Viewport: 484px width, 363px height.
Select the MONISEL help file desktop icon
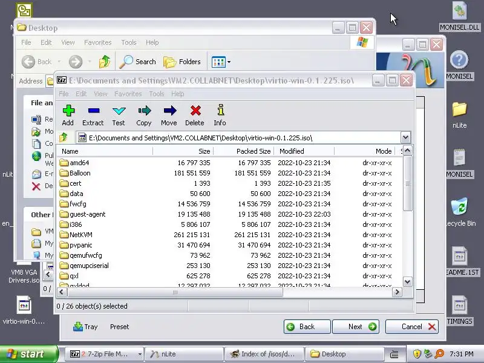[459, 65]
